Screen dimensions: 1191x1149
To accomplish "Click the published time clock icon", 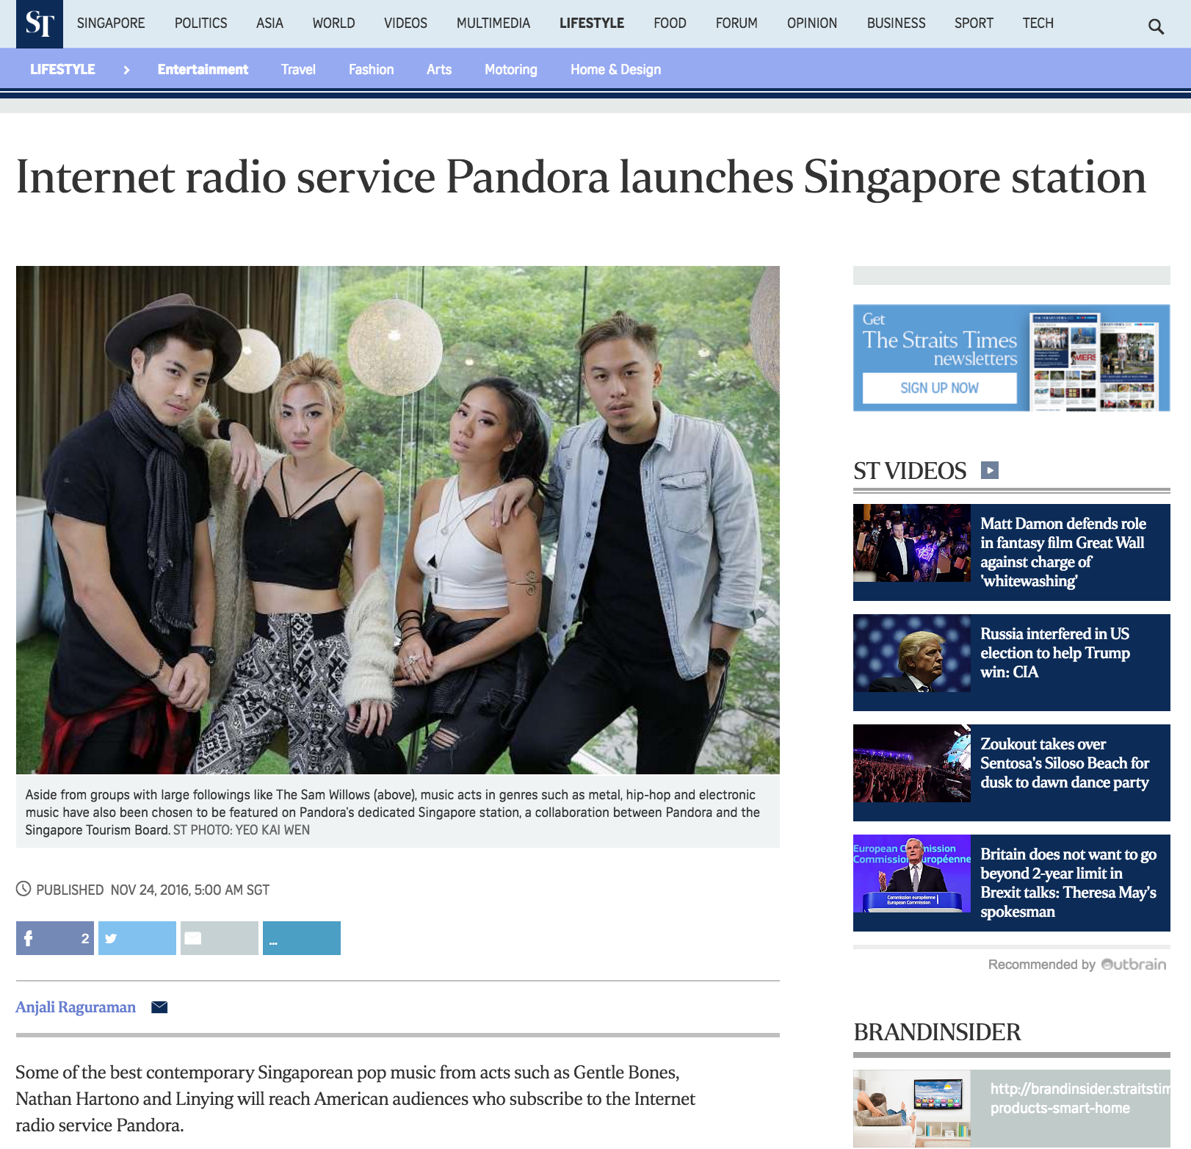I will [23, 889].
